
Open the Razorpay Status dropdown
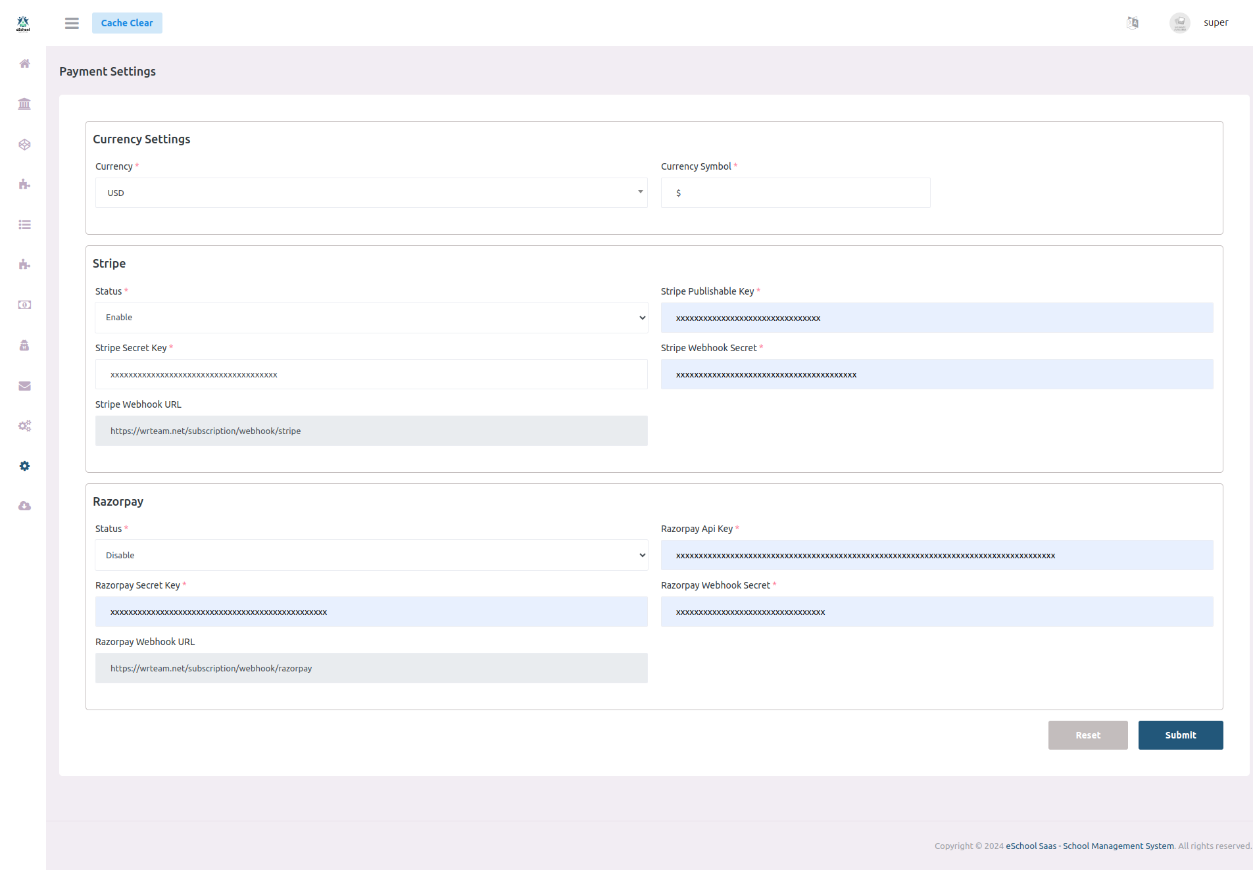(371, 556)
